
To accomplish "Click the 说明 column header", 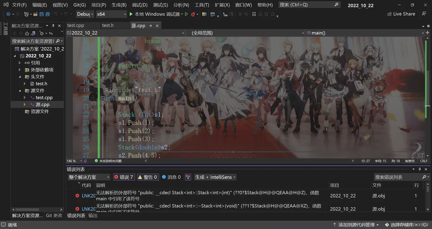I will pyautogui.click(x=101, y=185).
